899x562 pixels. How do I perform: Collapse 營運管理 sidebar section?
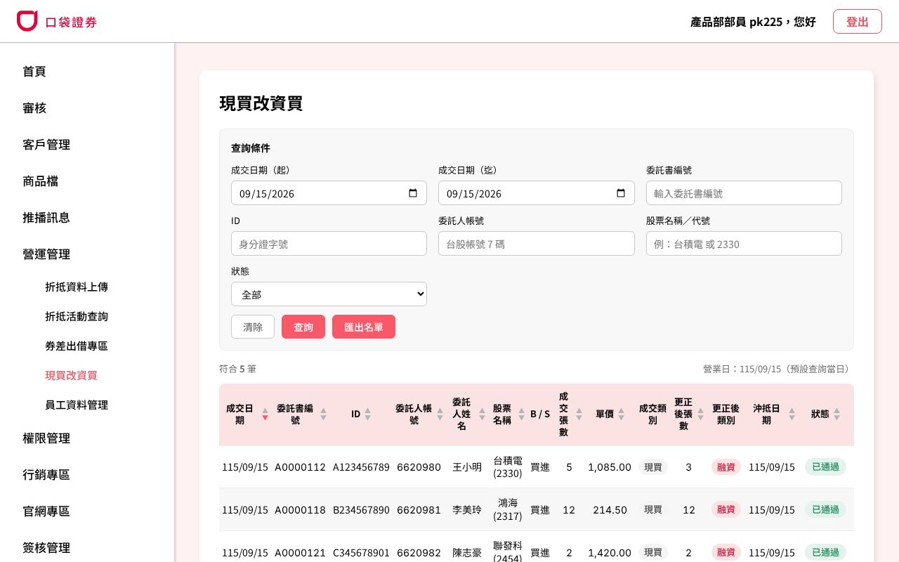click(x=46, y=254)
